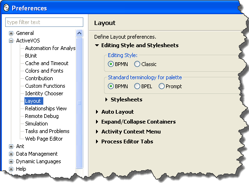Image resolution: width=249 pixels, height=183 pixels.
Task: Select the ActiveVOS tree item label
Action: point(28,41)
